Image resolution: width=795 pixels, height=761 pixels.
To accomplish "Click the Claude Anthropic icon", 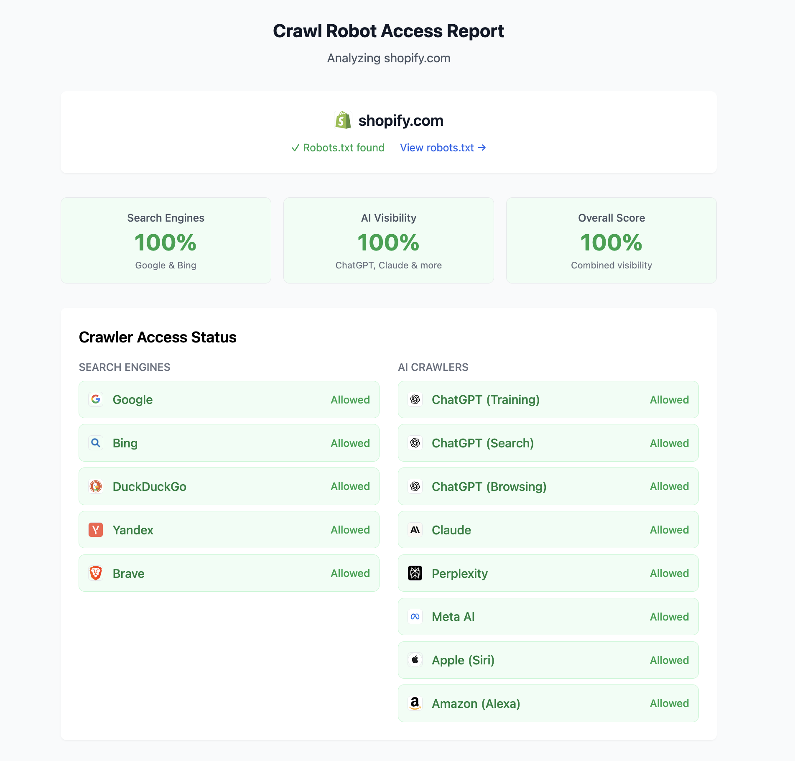I will pyautogui.click(x=415, y=530).
